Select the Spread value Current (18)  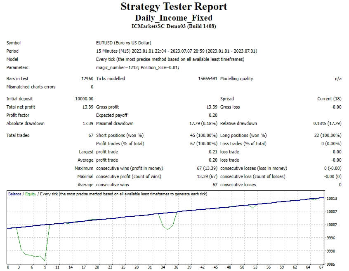329,99
